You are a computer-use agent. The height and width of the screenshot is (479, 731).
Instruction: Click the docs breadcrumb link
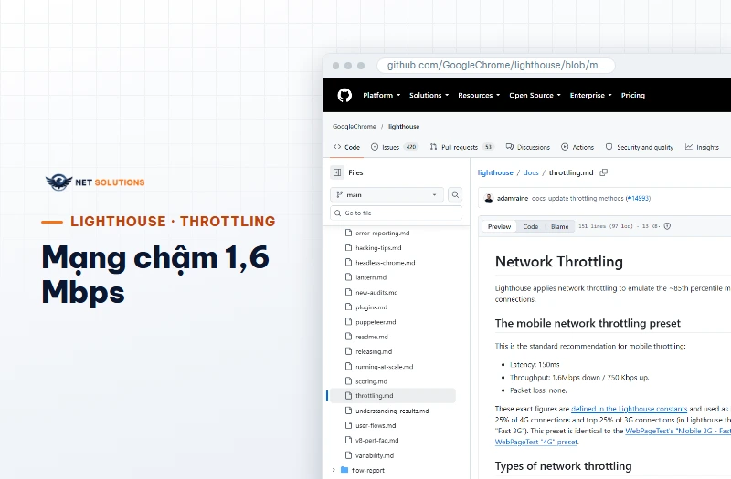click(531, 172)
